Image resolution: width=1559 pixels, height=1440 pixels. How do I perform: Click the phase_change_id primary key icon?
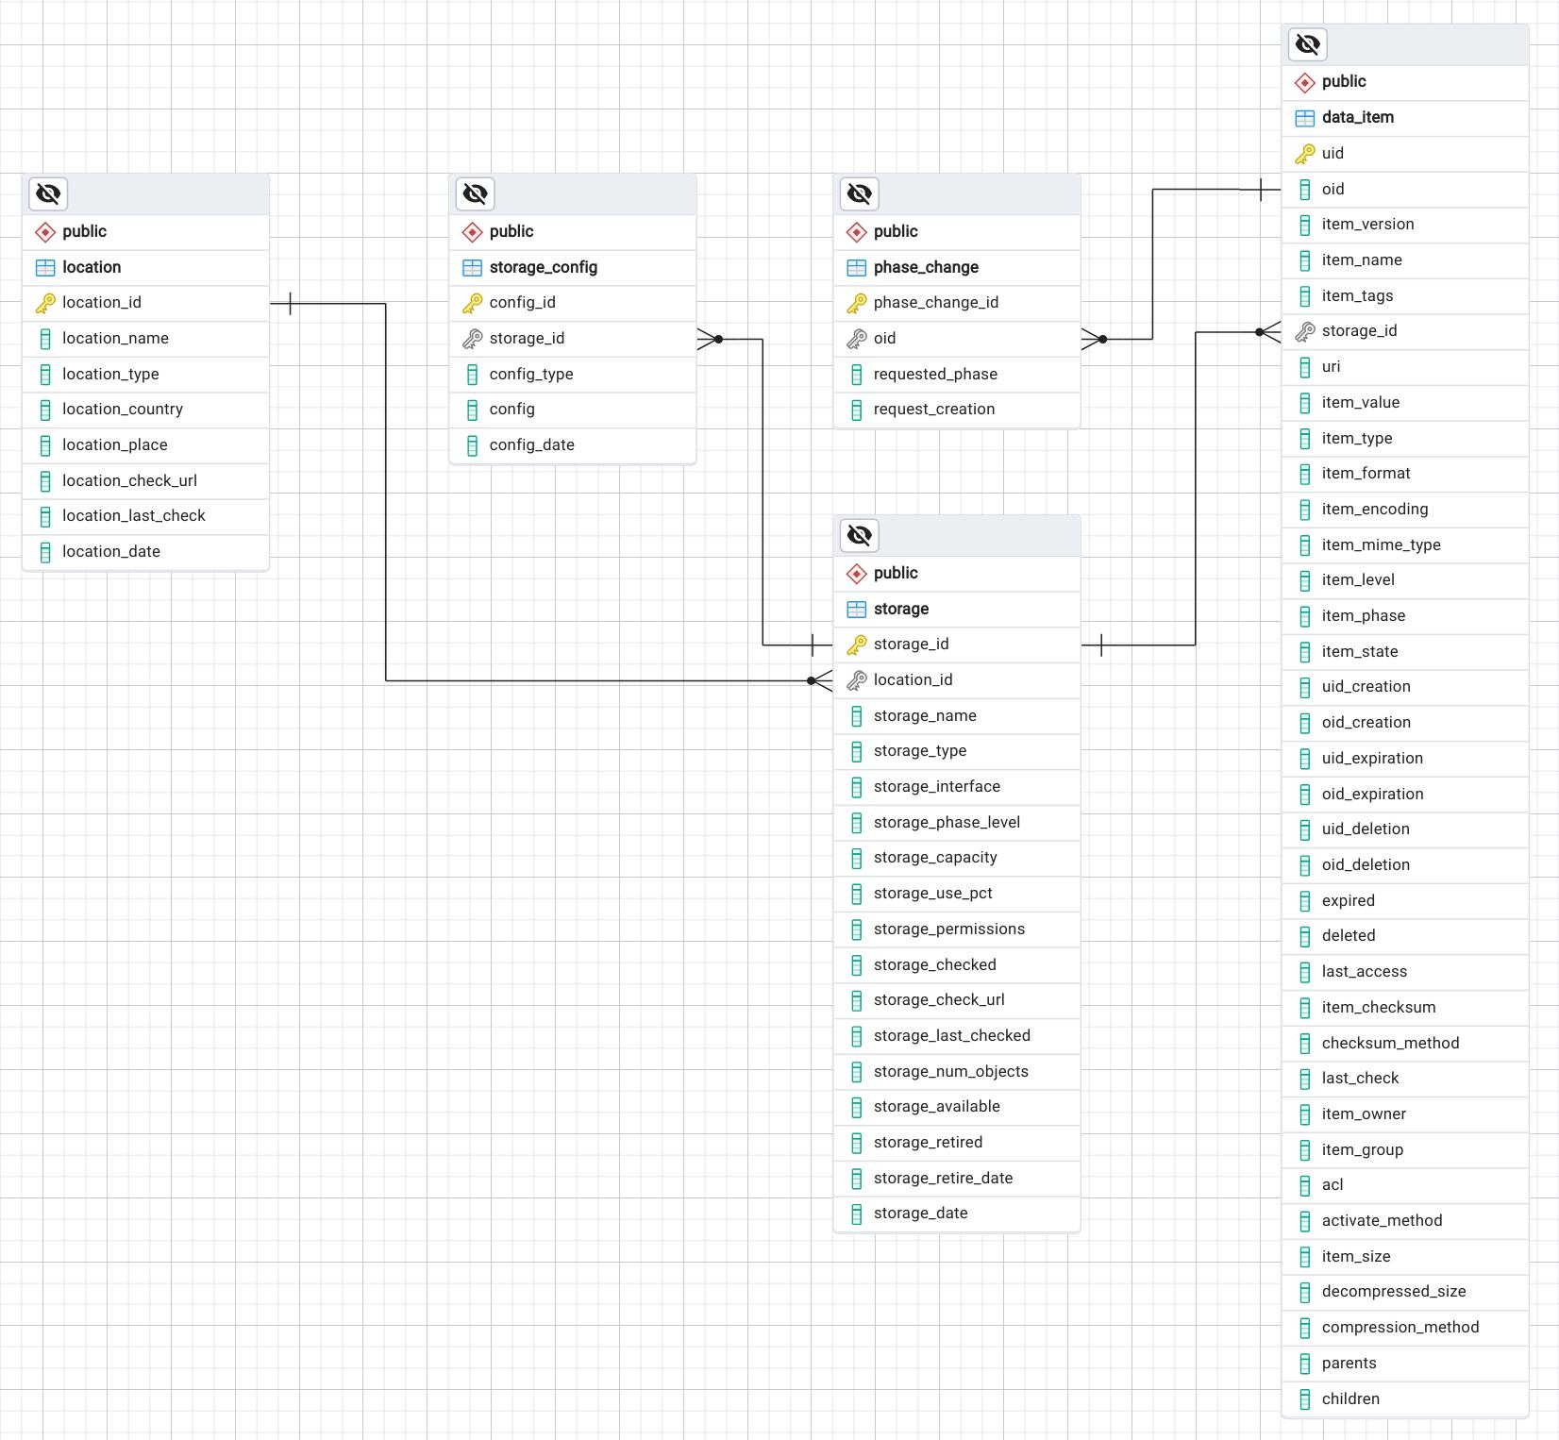pyautogui.click(x=856, y=303)
